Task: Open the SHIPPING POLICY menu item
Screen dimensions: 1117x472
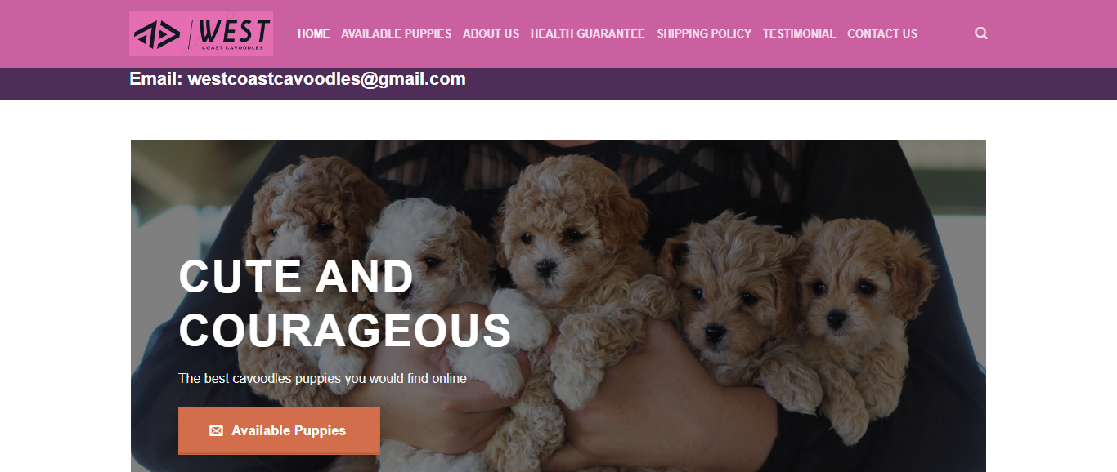Action: [x=703, y=33]
